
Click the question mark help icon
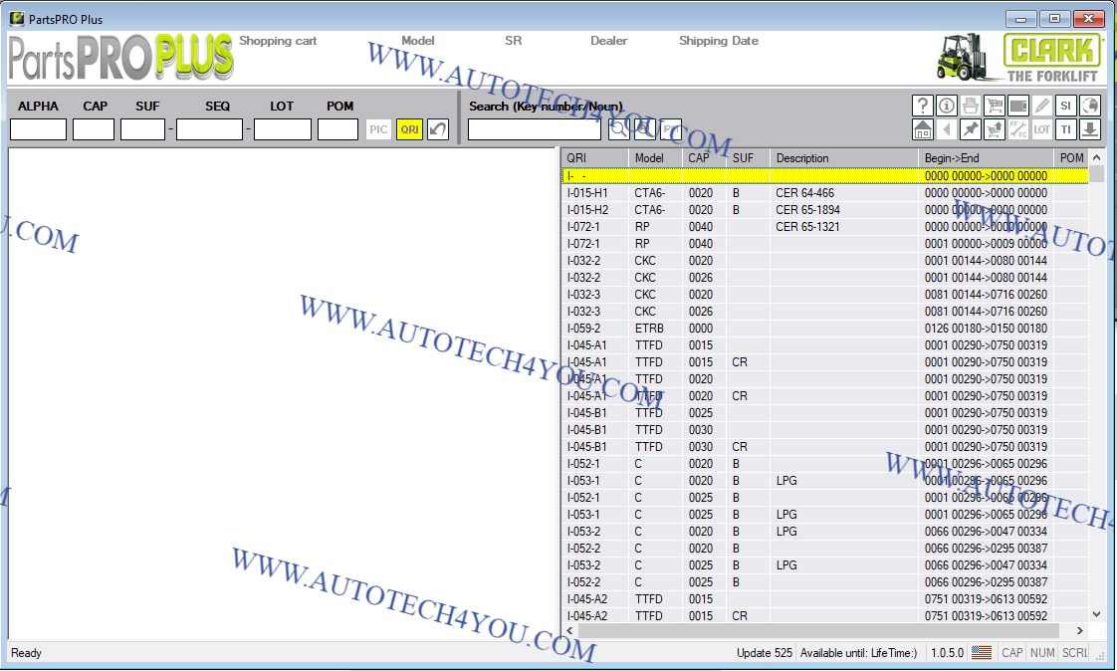tap(923, 106)
